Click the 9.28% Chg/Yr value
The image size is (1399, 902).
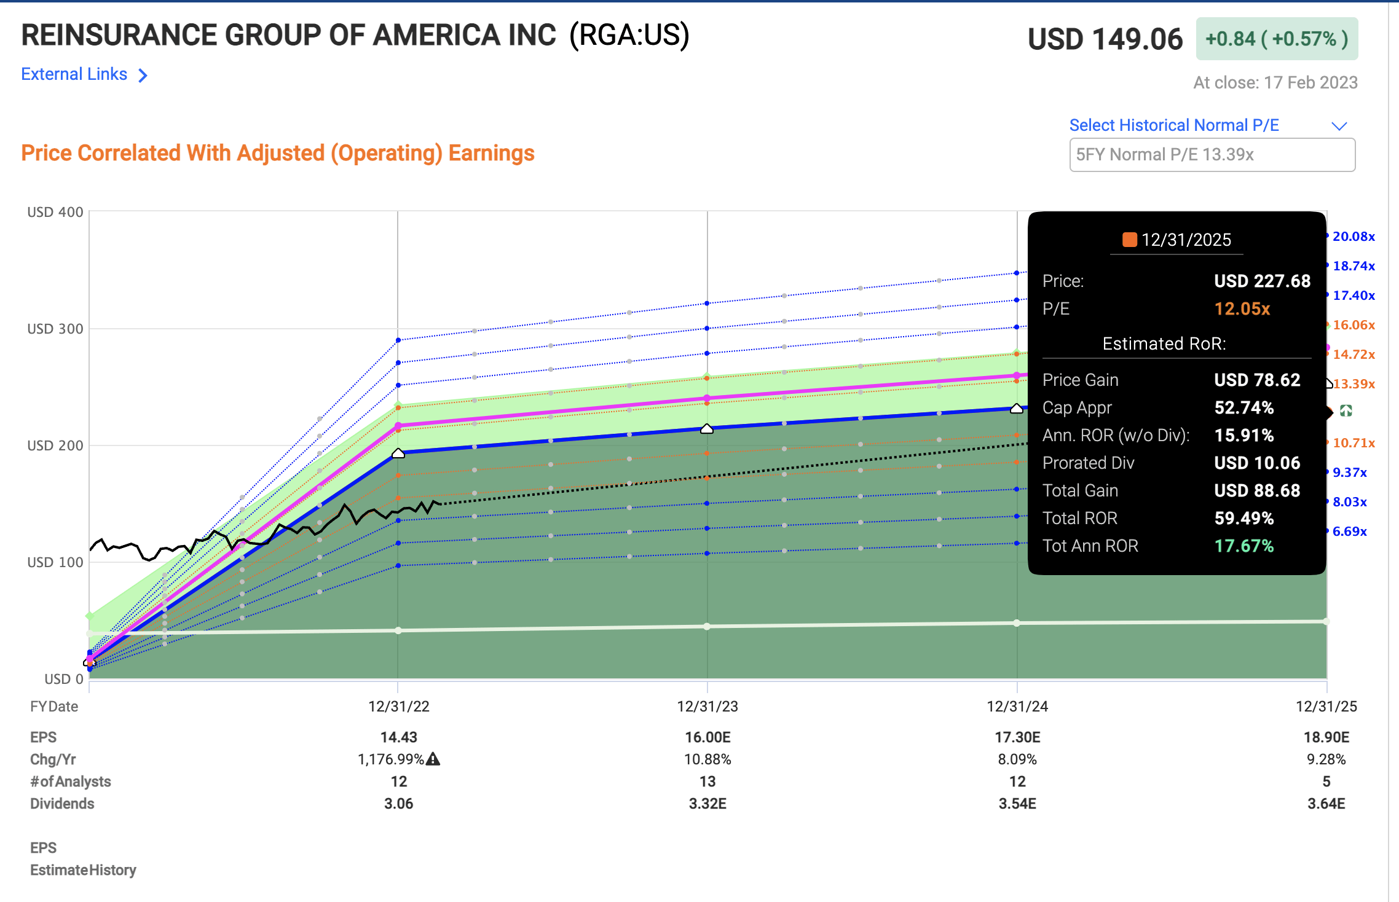(x=1326, y=759)
